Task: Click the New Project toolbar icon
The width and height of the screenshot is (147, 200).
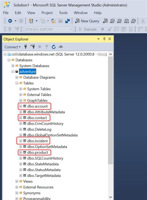Action: pos(31,21)
